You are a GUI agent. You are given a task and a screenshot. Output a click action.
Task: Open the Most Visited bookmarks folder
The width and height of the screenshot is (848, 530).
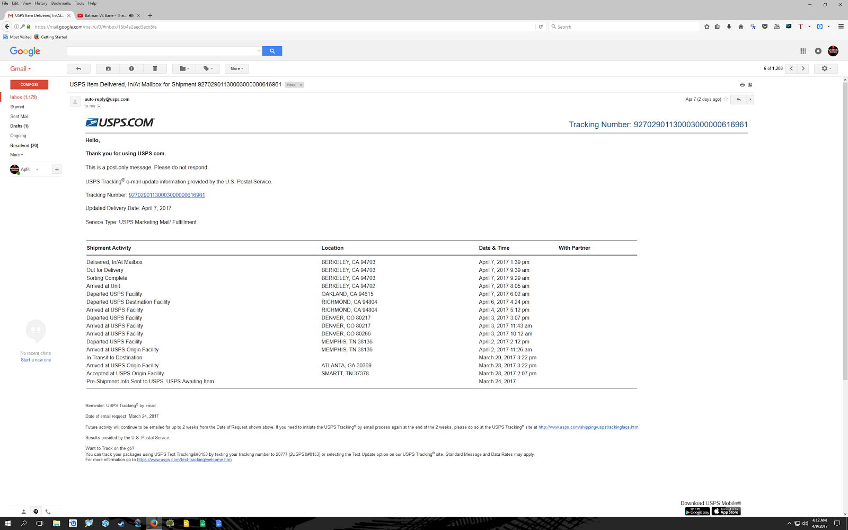pyautogui.click(x=17, y=37)
